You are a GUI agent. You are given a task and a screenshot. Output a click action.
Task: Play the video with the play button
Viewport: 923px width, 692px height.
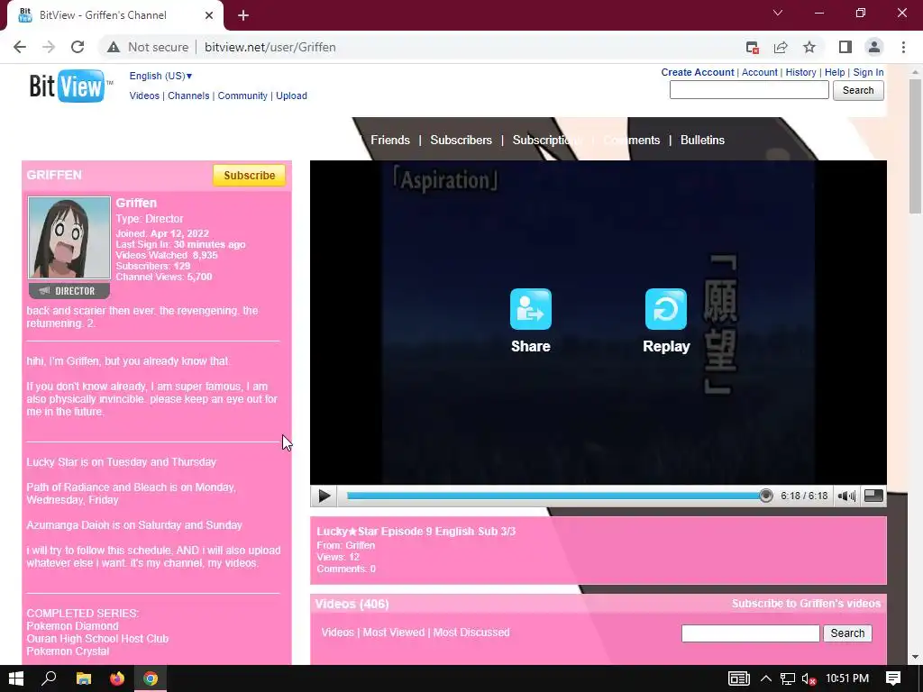(324, 496)
